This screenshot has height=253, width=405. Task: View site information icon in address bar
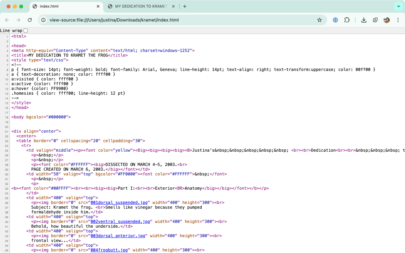click(x=44, y=20)
